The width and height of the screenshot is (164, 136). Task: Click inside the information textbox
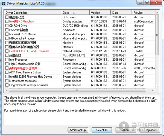point(82,110)
